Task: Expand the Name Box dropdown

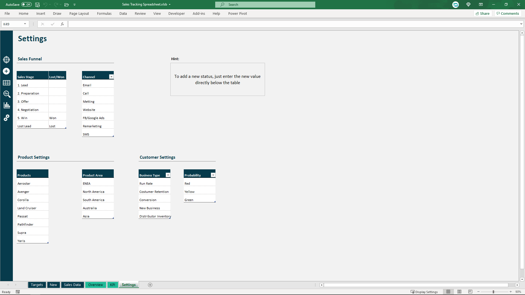Action: click(25, 24)
